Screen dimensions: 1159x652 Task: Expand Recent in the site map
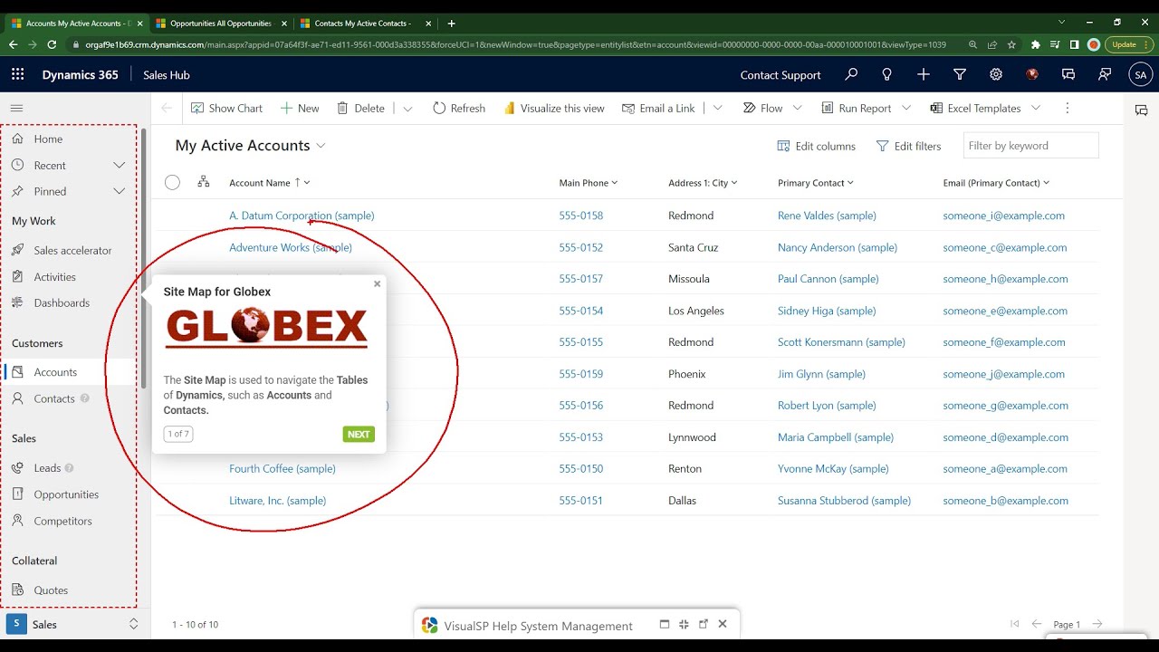pos(119,165)
